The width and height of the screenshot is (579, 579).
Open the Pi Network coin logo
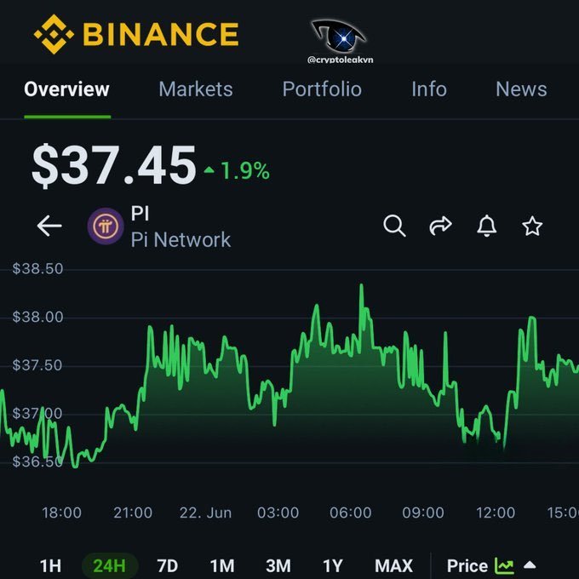tap(106, 226)
